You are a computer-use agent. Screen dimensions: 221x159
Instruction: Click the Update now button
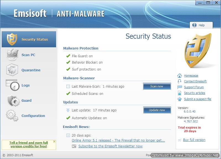[157, 110]
